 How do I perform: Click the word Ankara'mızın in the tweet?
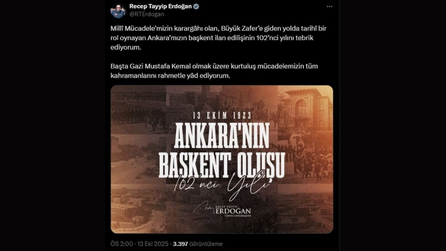167,38
